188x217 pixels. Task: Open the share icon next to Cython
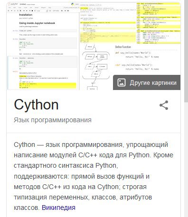(164, 105)
